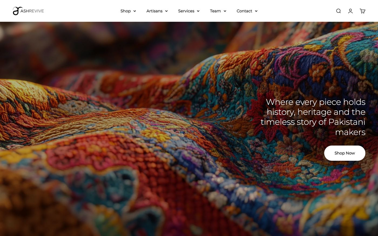
Task: Expand the Shop dropdown chevron
Action: coord(134,11)
